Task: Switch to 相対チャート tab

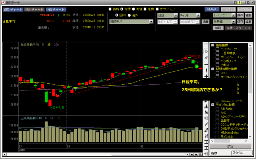Action: [34, 10]
